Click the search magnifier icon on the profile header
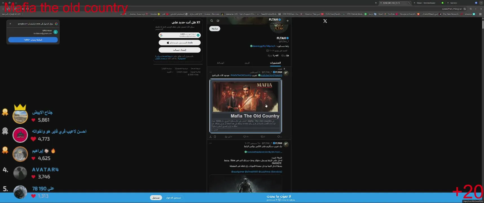 click(212, 21)
